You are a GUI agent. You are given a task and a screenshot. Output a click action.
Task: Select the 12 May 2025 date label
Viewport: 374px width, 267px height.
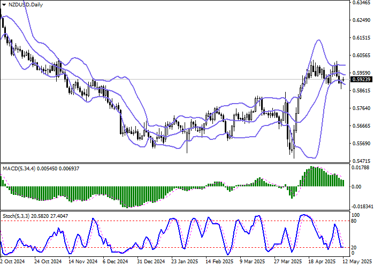coord(355,262)
